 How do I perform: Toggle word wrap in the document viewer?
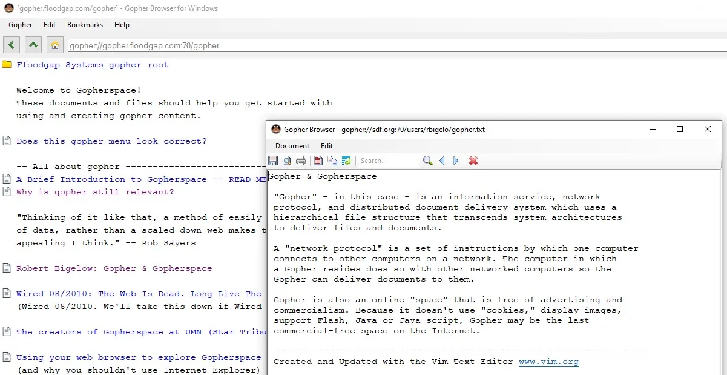pyautogui.click(x=346, y=160)
